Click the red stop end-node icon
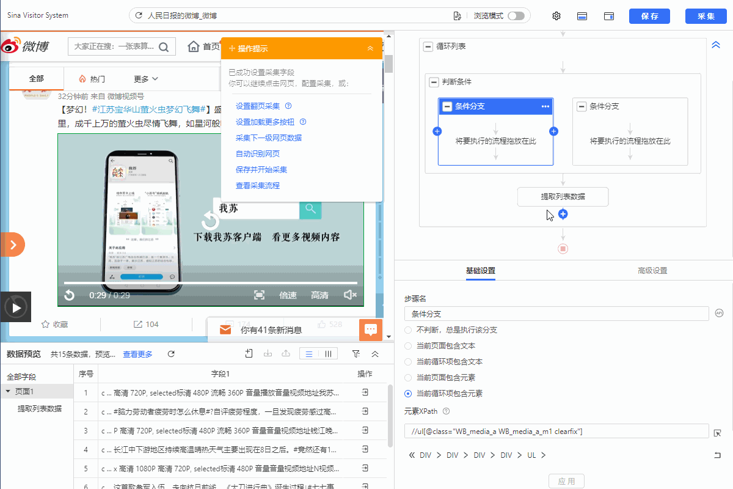This screenshot has width=733, height=489. click(x=563, y=249)
